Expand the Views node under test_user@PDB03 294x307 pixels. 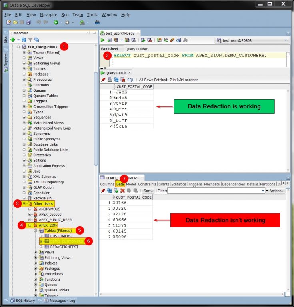24,58
